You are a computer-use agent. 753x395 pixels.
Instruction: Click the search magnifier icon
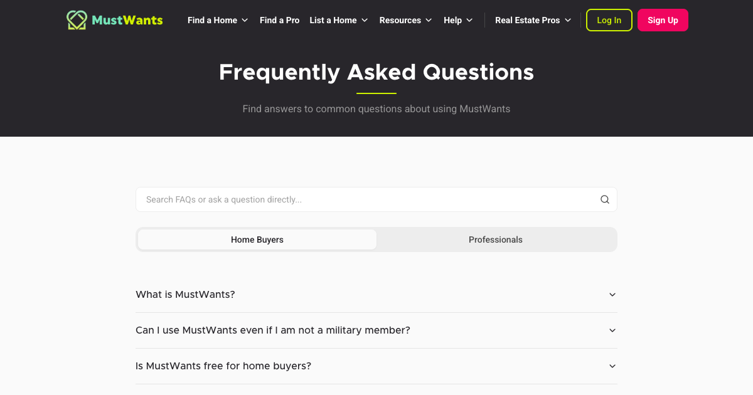click(605, 199)
